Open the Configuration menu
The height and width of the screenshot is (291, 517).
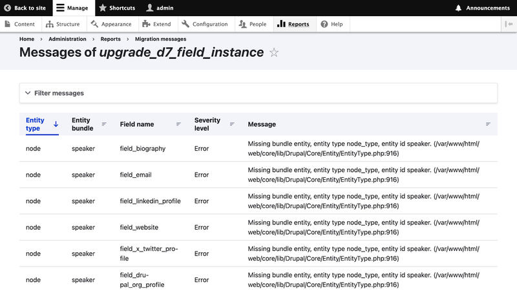pyautogui.click(x=205, y=24)
